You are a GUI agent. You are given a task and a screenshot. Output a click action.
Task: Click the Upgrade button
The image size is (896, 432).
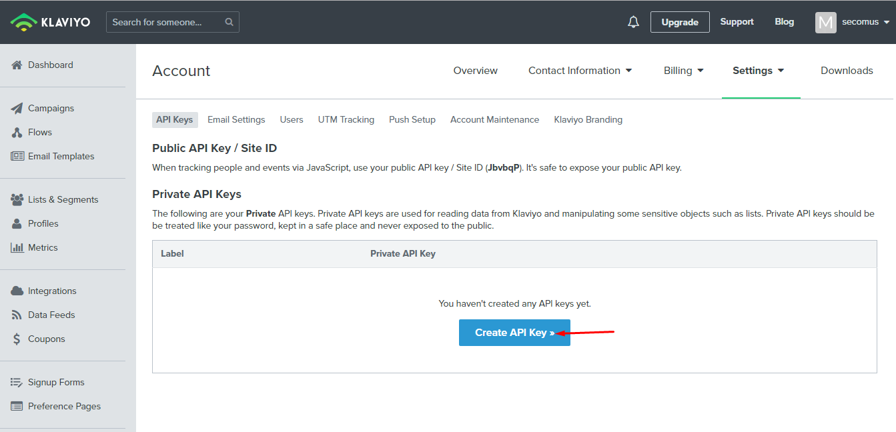click(680, 22)
